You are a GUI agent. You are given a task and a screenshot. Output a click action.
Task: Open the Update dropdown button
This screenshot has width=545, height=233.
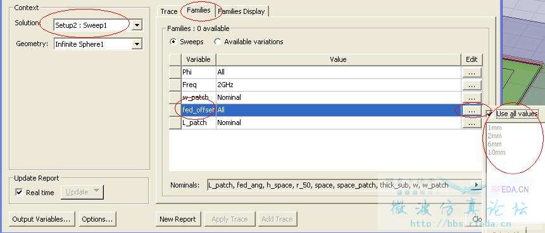[x=82, y=192]
